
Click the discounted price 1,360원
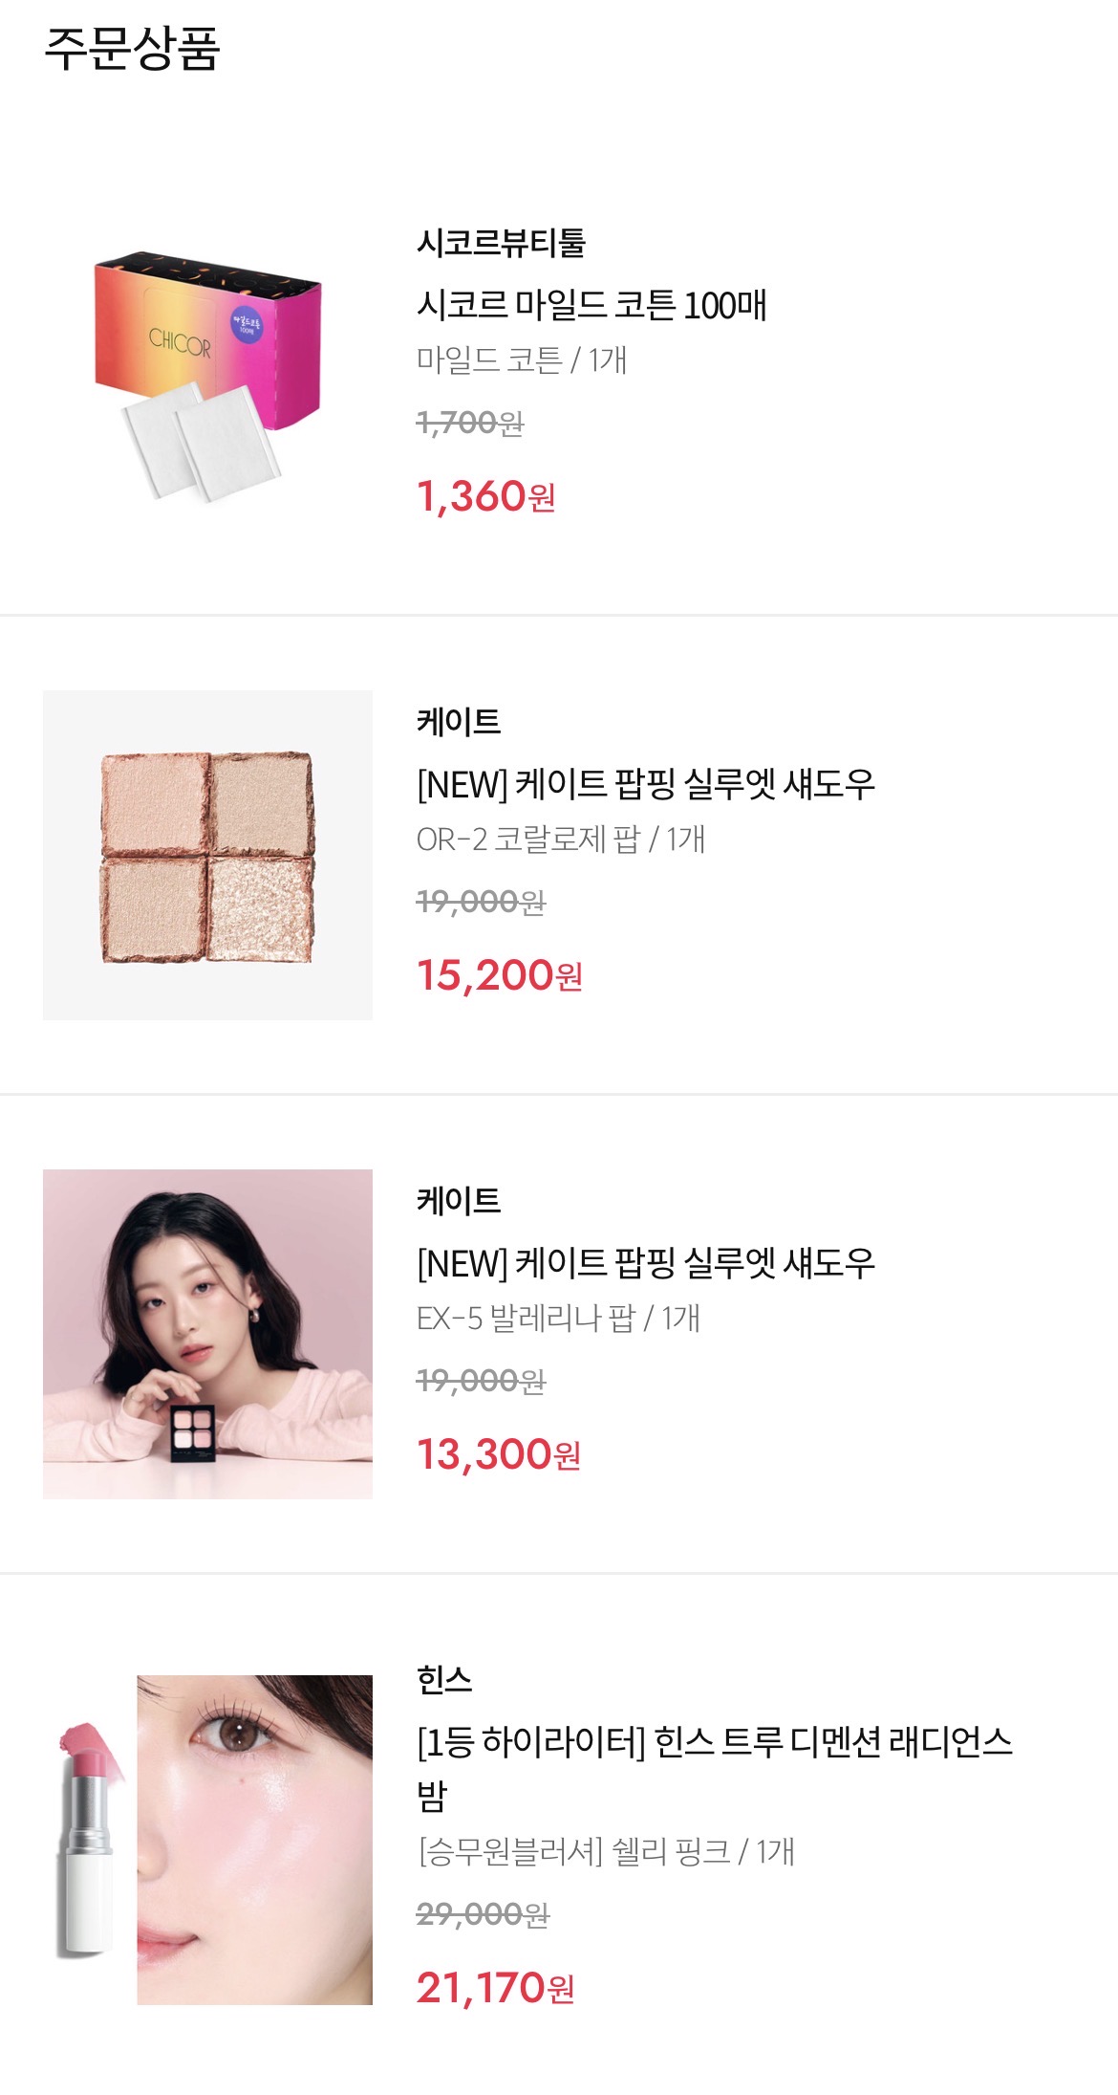coord(486,496)
